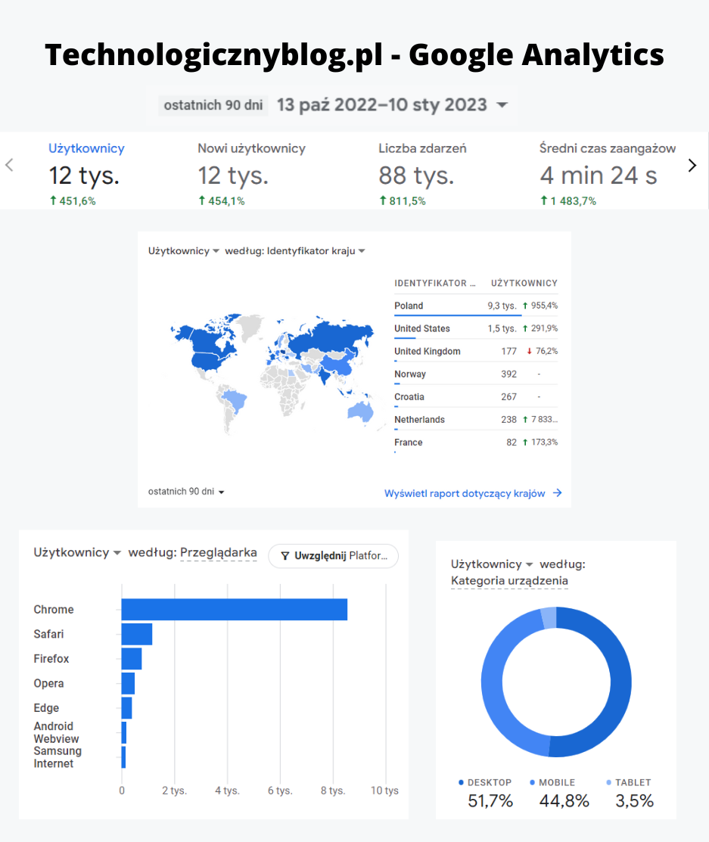Click the '51,7%' desktop value
This screenshot has width=709, height=842.
coord(490,800)
